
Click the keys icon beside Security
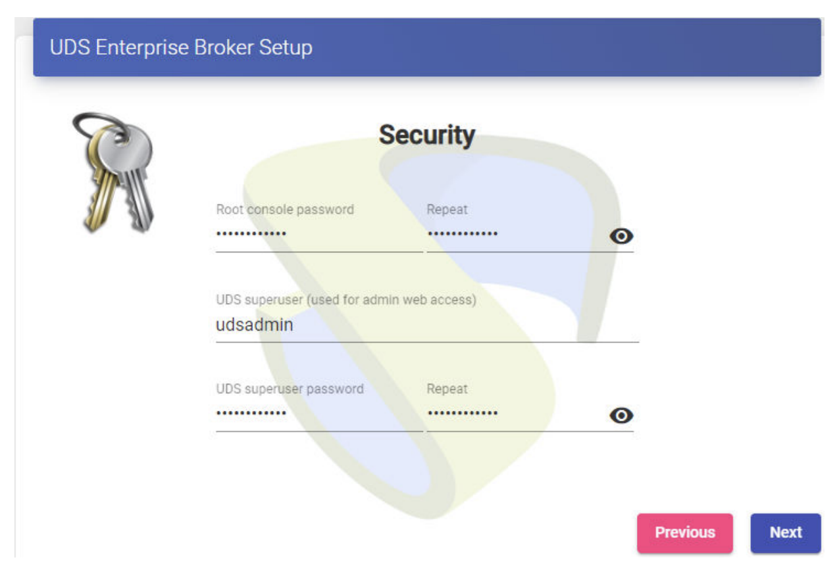(x=113, y=172)
